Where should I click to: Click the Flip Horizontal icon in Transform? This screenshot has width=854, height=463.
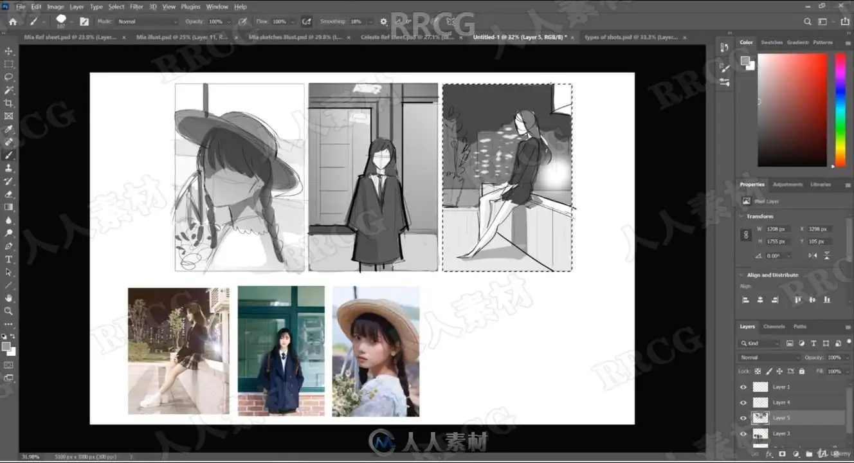(813, 255)
